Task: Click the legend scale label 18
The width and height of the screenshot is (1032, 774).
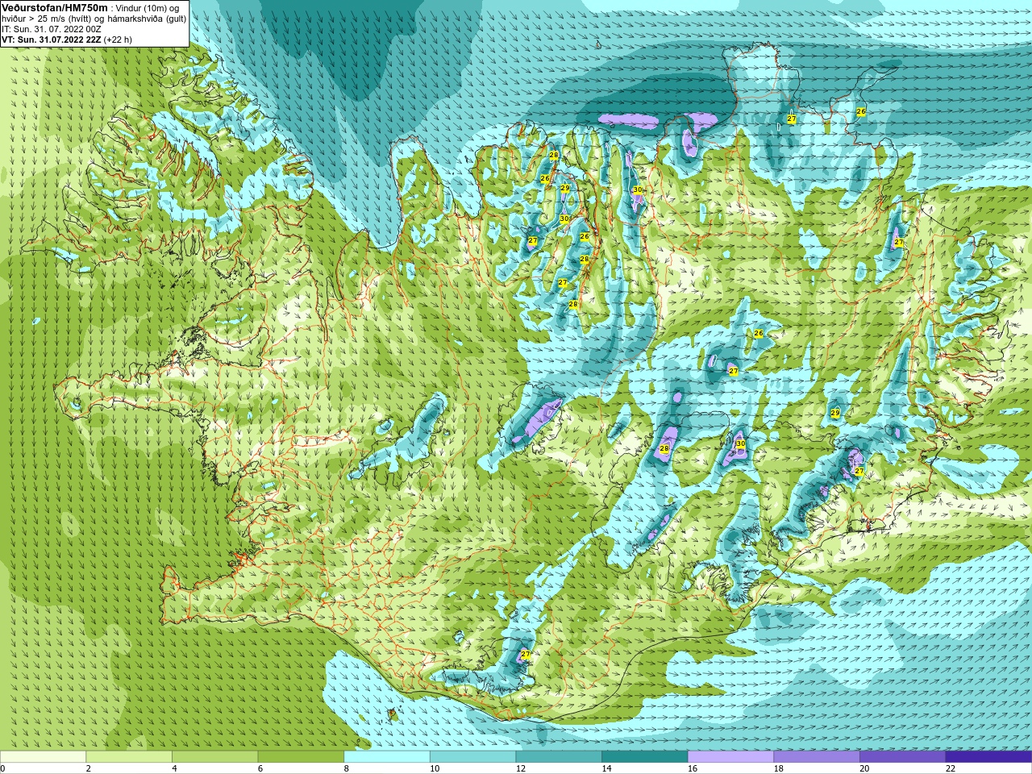Action: coord(779,768)
